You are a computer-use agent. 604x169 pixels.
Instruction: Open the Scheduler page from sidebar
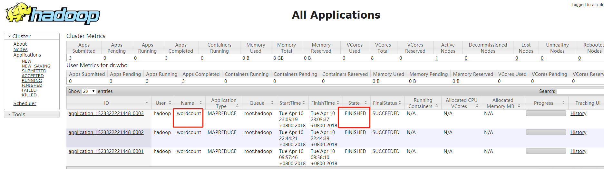(25, 103)
